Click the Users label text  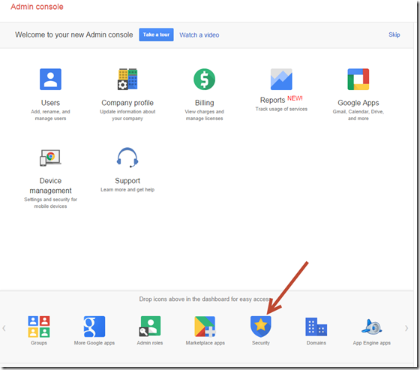pos(50,103)
